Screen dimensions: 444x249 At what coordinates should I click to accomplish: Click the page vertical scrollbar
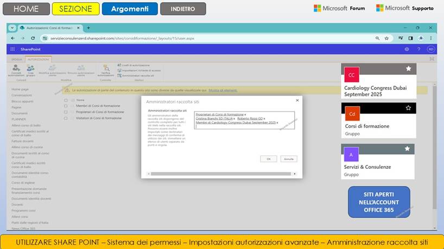pos(435,147)
